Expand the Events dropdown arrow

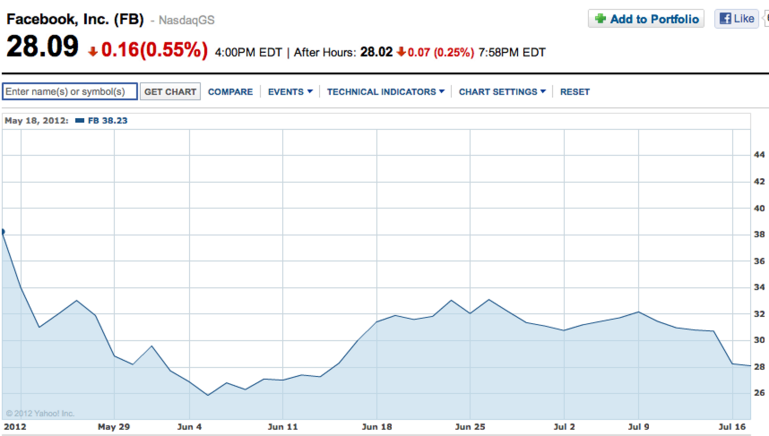310,91
